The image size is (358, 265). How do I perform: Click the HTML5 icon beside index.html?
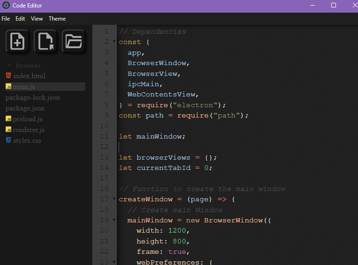[x=8, y=75]
